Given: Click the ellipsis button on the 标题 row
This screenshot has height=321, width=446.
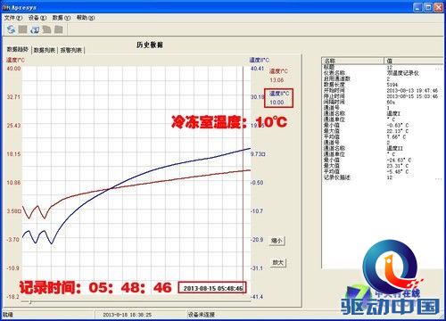Looking at the screenshot, I should (439, 69).
